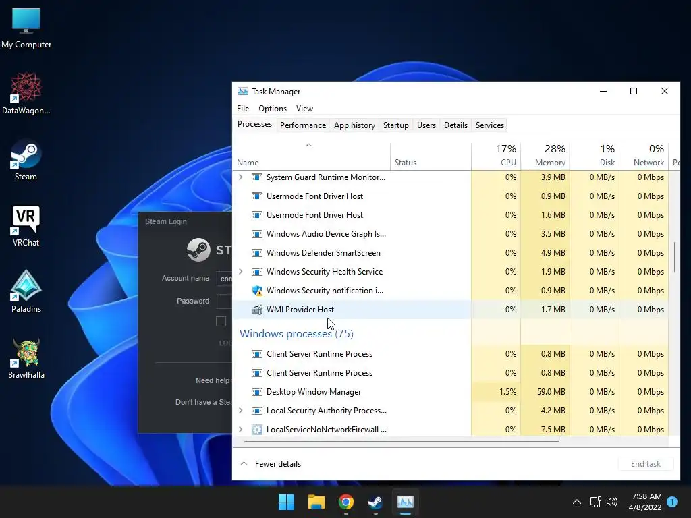
Task: Sort processes by the CPU column
Action: click(x=496, y=156)
